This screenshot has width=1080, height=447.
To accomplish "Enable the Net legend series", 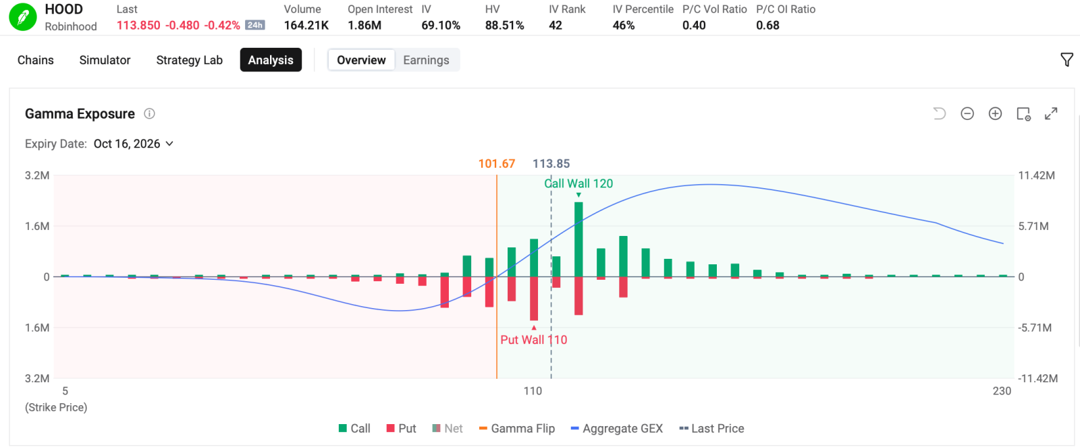I will (448, 429).
